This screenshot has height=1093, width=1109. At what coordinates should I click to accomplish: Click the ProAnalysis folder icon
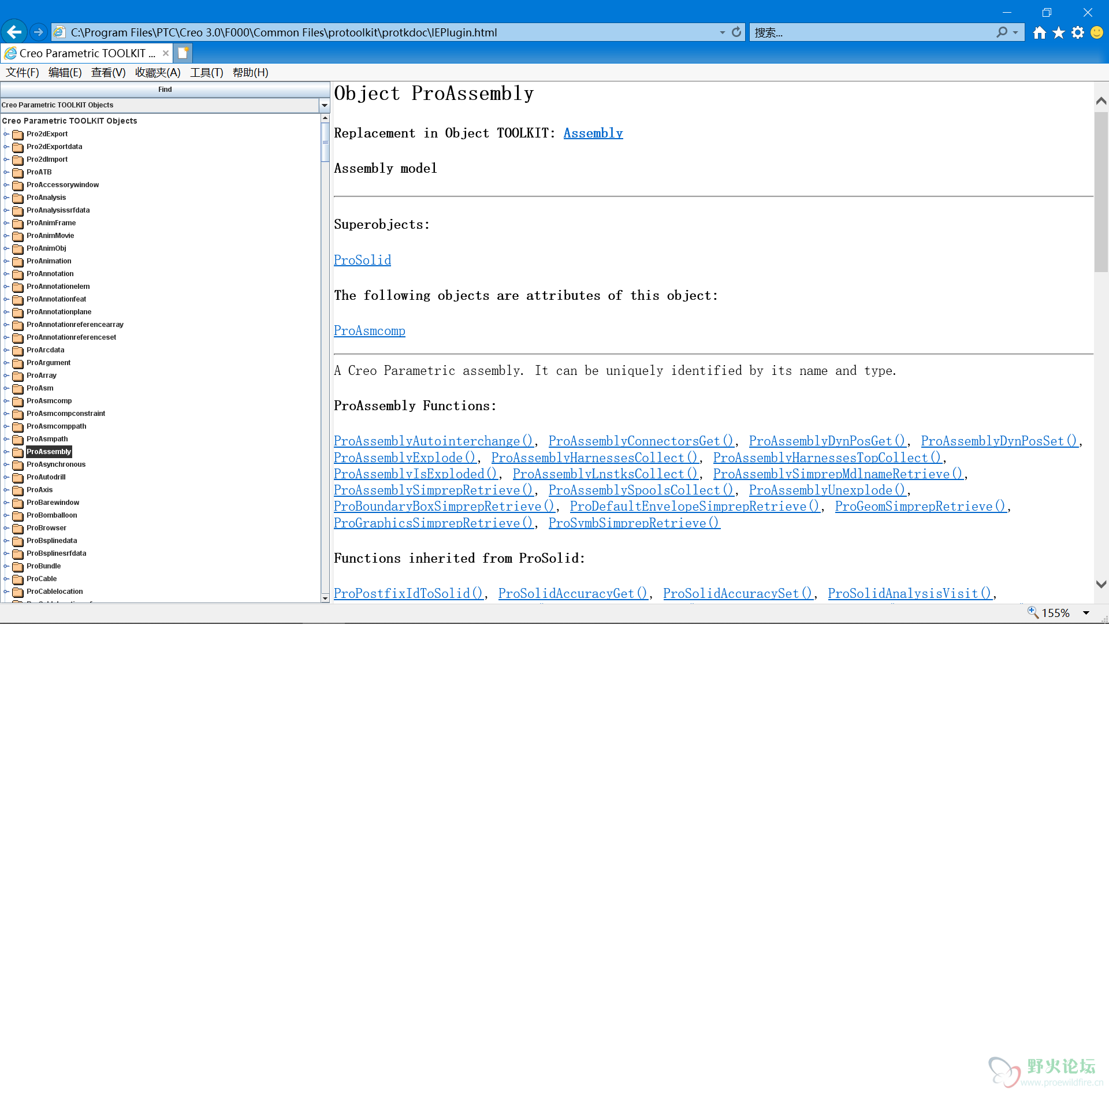(x=18, y=198)
